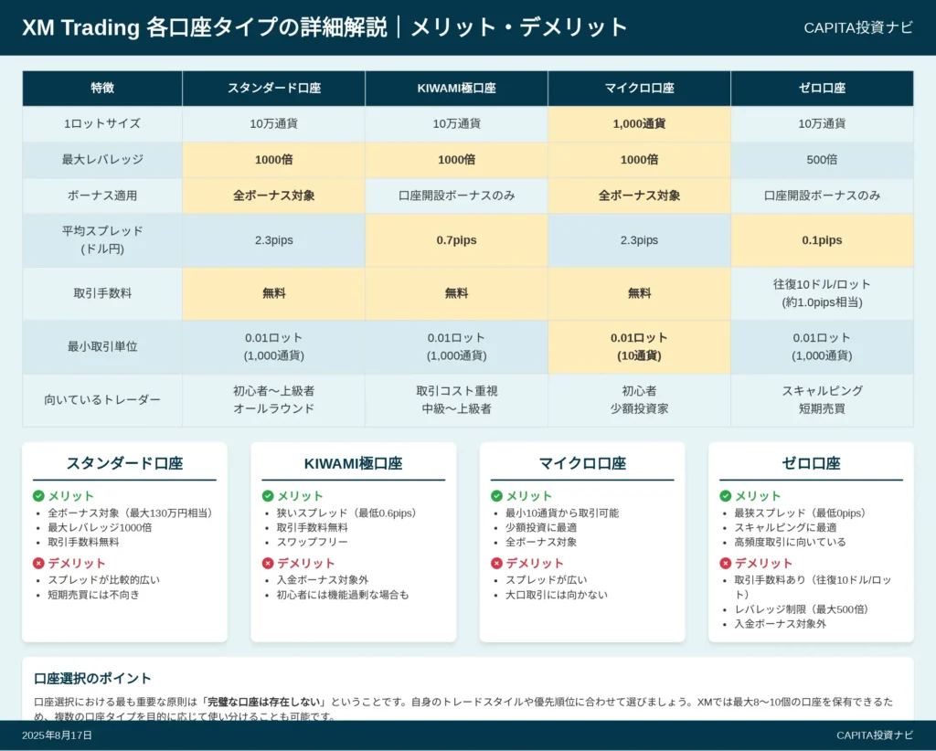Click the 0.7pips spread cell
936x751 pixels.
tap(457, 240)
